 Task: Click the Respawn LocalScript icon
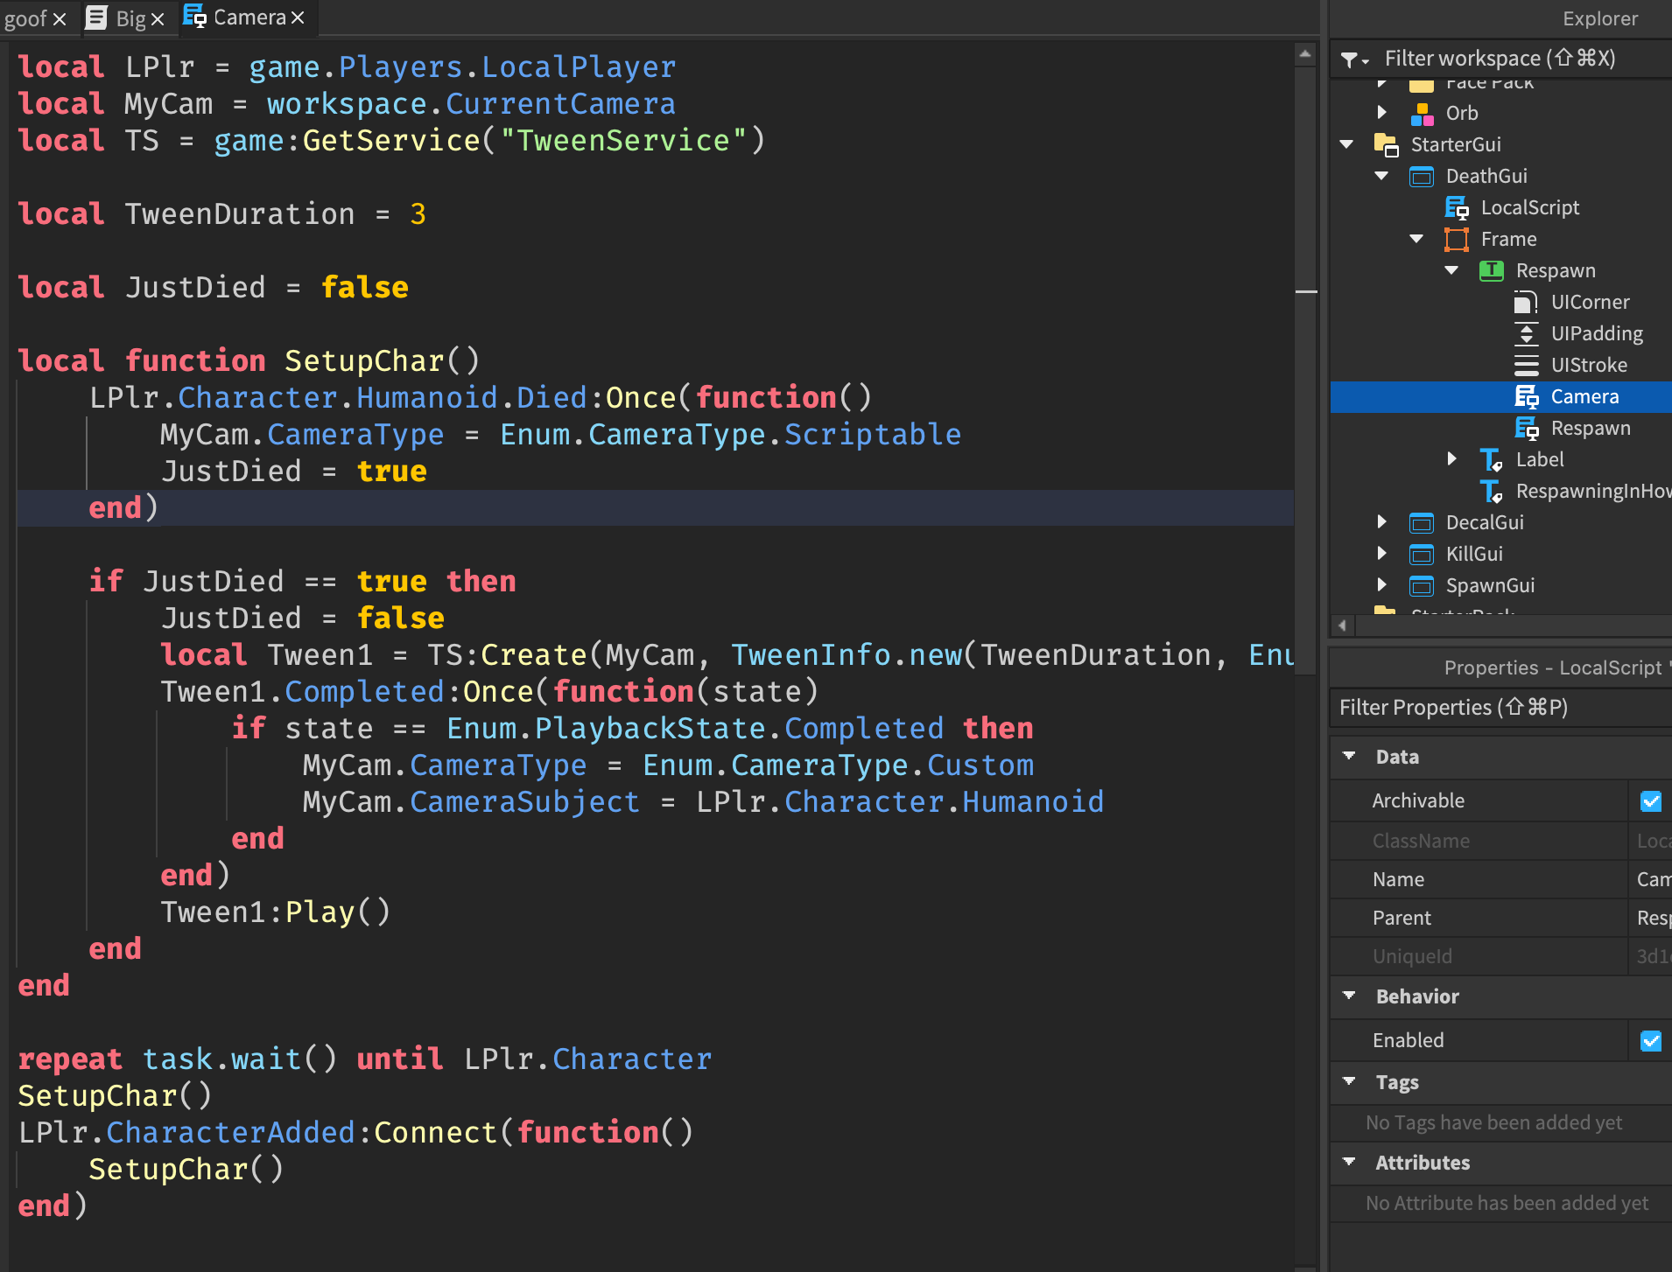click(1527, 429)
